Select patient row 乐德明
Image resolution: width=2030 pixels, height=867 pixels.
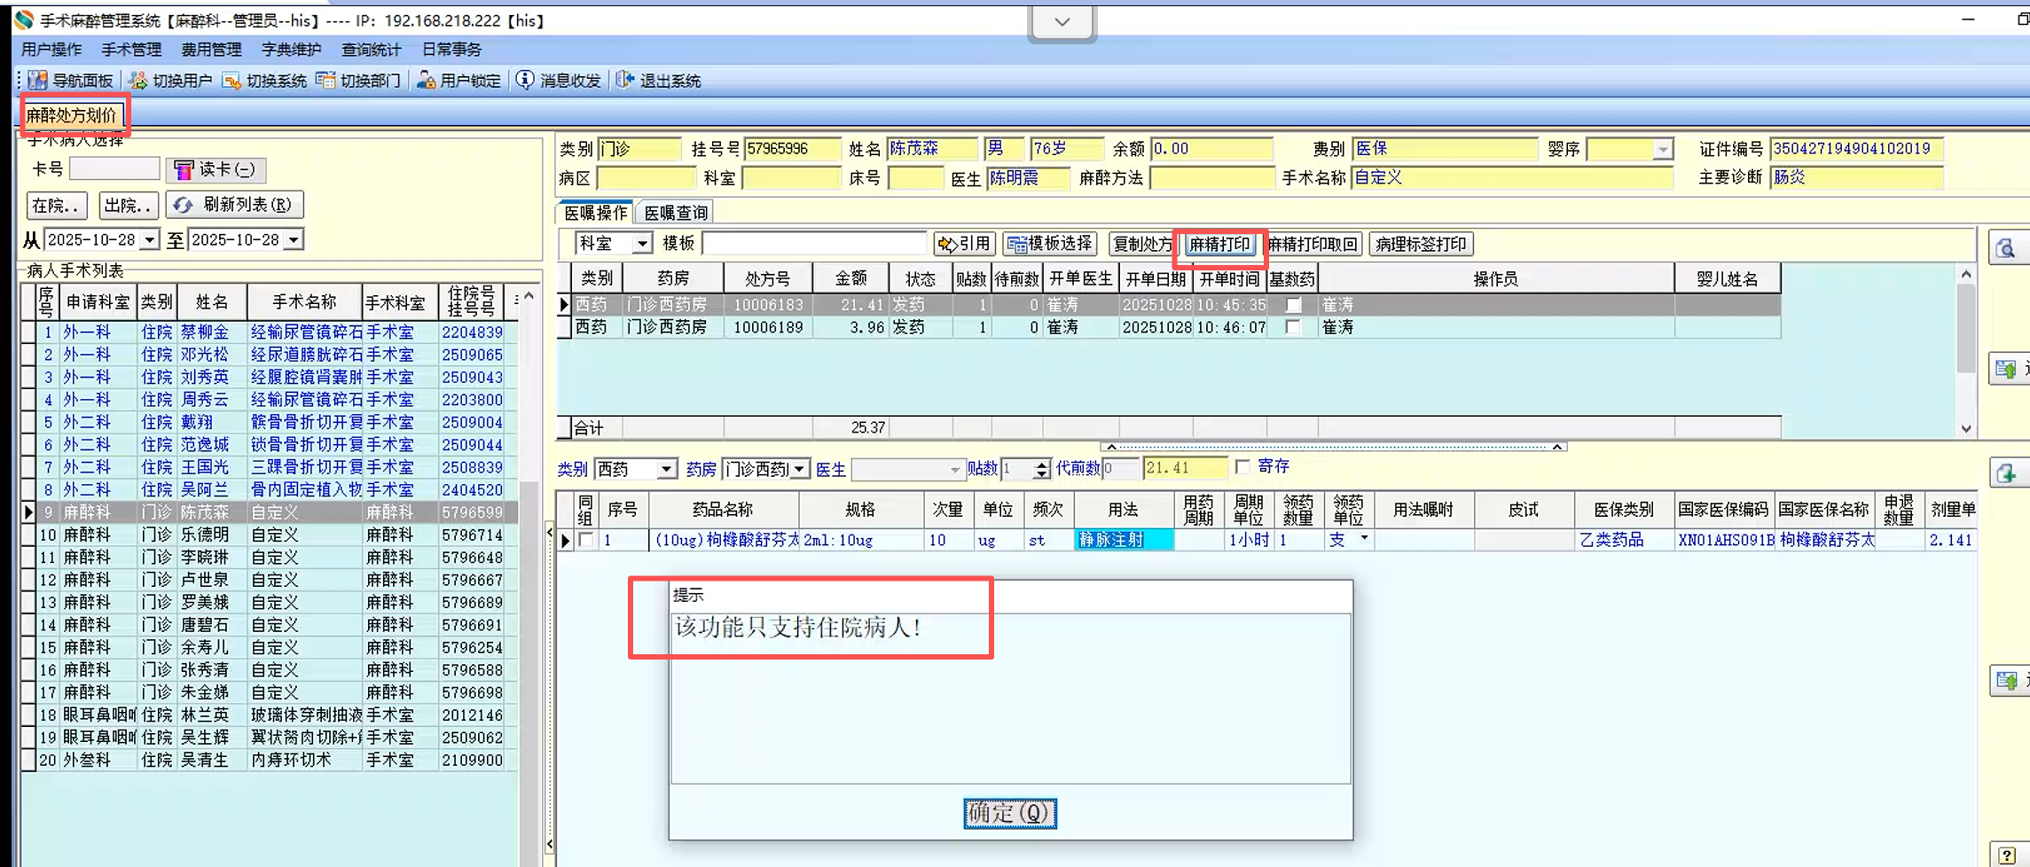point(270,535)
